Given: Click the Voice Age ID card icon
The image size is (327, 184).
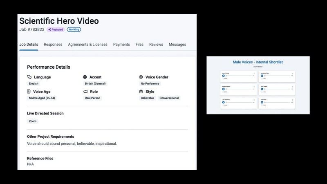Looking at the screenshot, I should [29, 91].
